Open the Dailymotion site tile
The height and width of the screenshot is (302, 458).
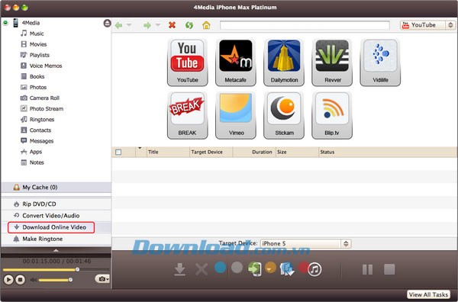(x=284, y=63)
